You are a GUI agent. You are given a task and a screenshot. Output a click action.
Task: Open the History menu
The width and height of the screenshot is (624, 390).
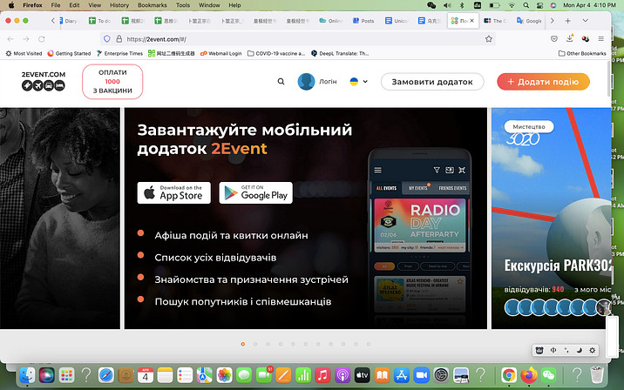click(119, 5)
